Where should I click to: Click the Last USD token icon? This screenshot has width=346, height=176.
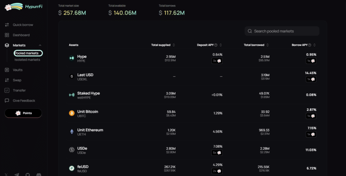click(72, 76)
